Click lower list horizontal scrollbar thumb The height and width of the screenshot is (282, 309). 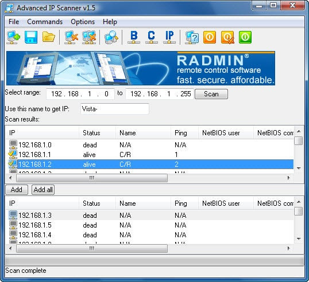coord(92,248)
